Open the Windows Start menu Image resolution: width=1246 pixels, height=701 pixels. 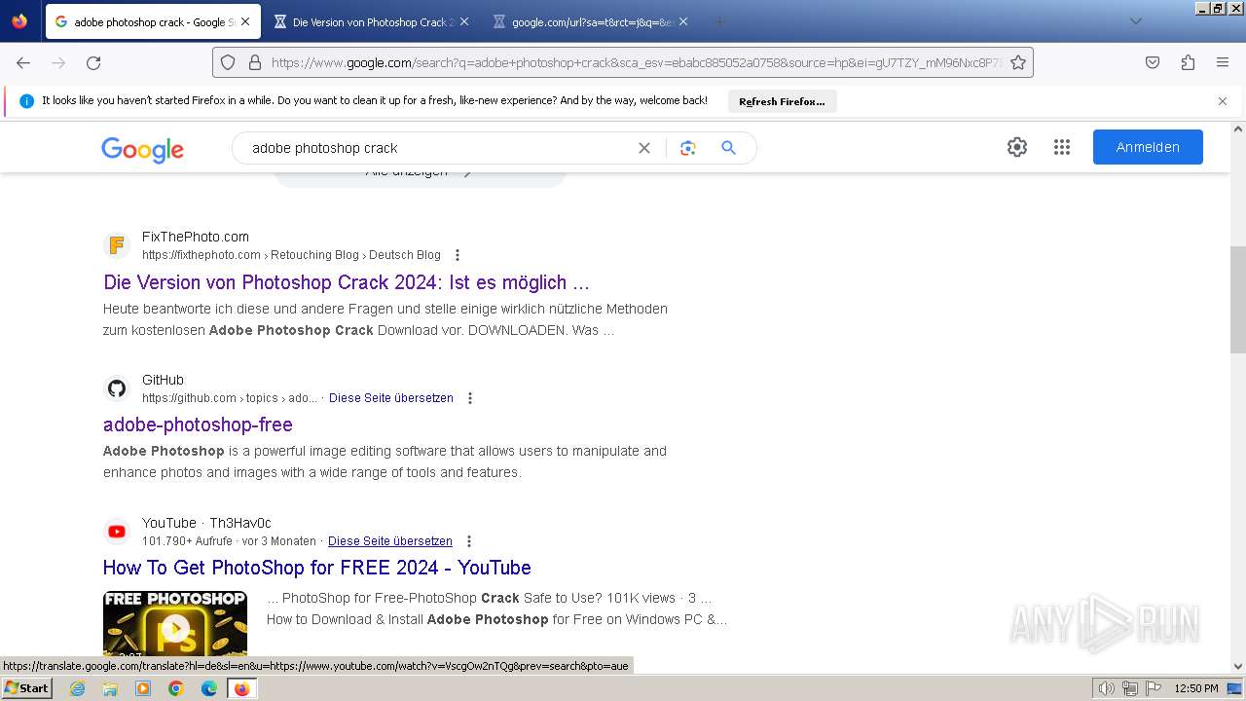pos(26,688)
